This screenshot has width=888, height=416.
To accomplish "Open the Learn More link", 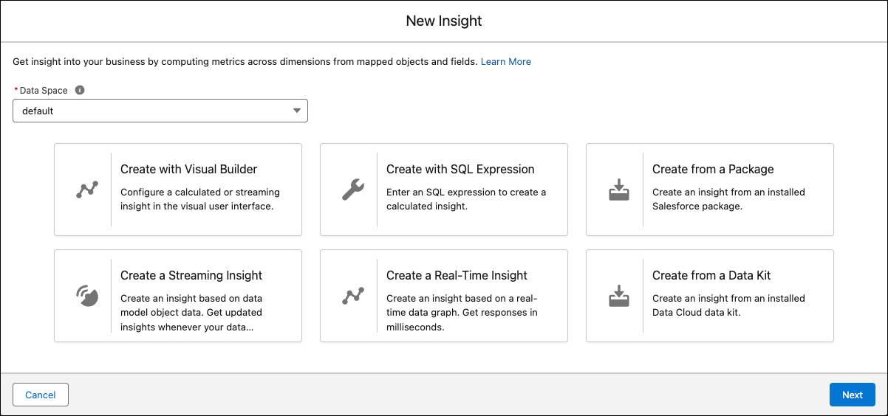I will click(506, 61).
